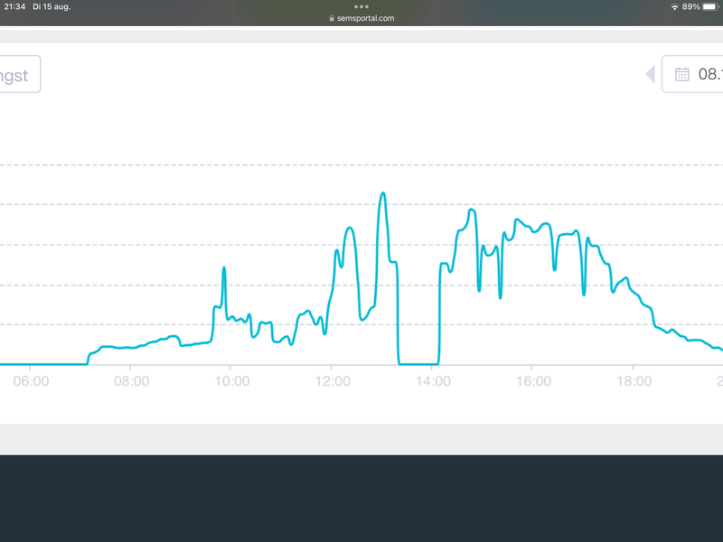The height and width of the screenshot is (542, 723).
Task: Tap the battery indicator icon
Action: point(710,7)
